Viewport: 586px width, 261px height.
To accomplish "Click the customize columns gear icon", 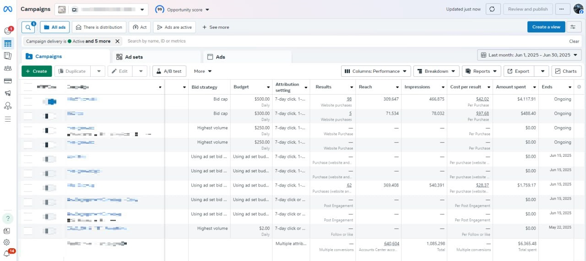I will coord(579,87).
